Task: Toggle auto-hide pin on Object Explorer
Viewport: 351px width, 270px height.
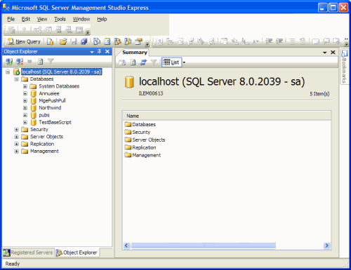Action: (x=99, y=51)
